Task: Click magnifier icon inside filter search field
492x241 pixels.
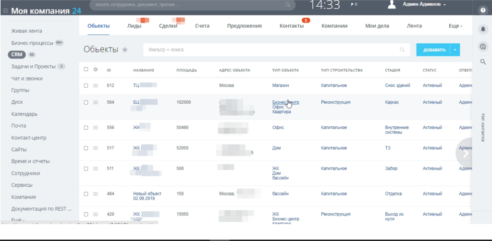Action: click(x=402, y=50)
